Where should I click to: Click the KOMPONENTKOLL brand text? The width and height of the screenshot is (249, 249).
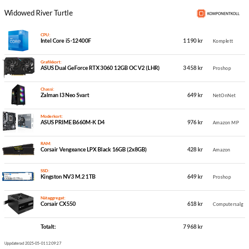coord(223,14)
